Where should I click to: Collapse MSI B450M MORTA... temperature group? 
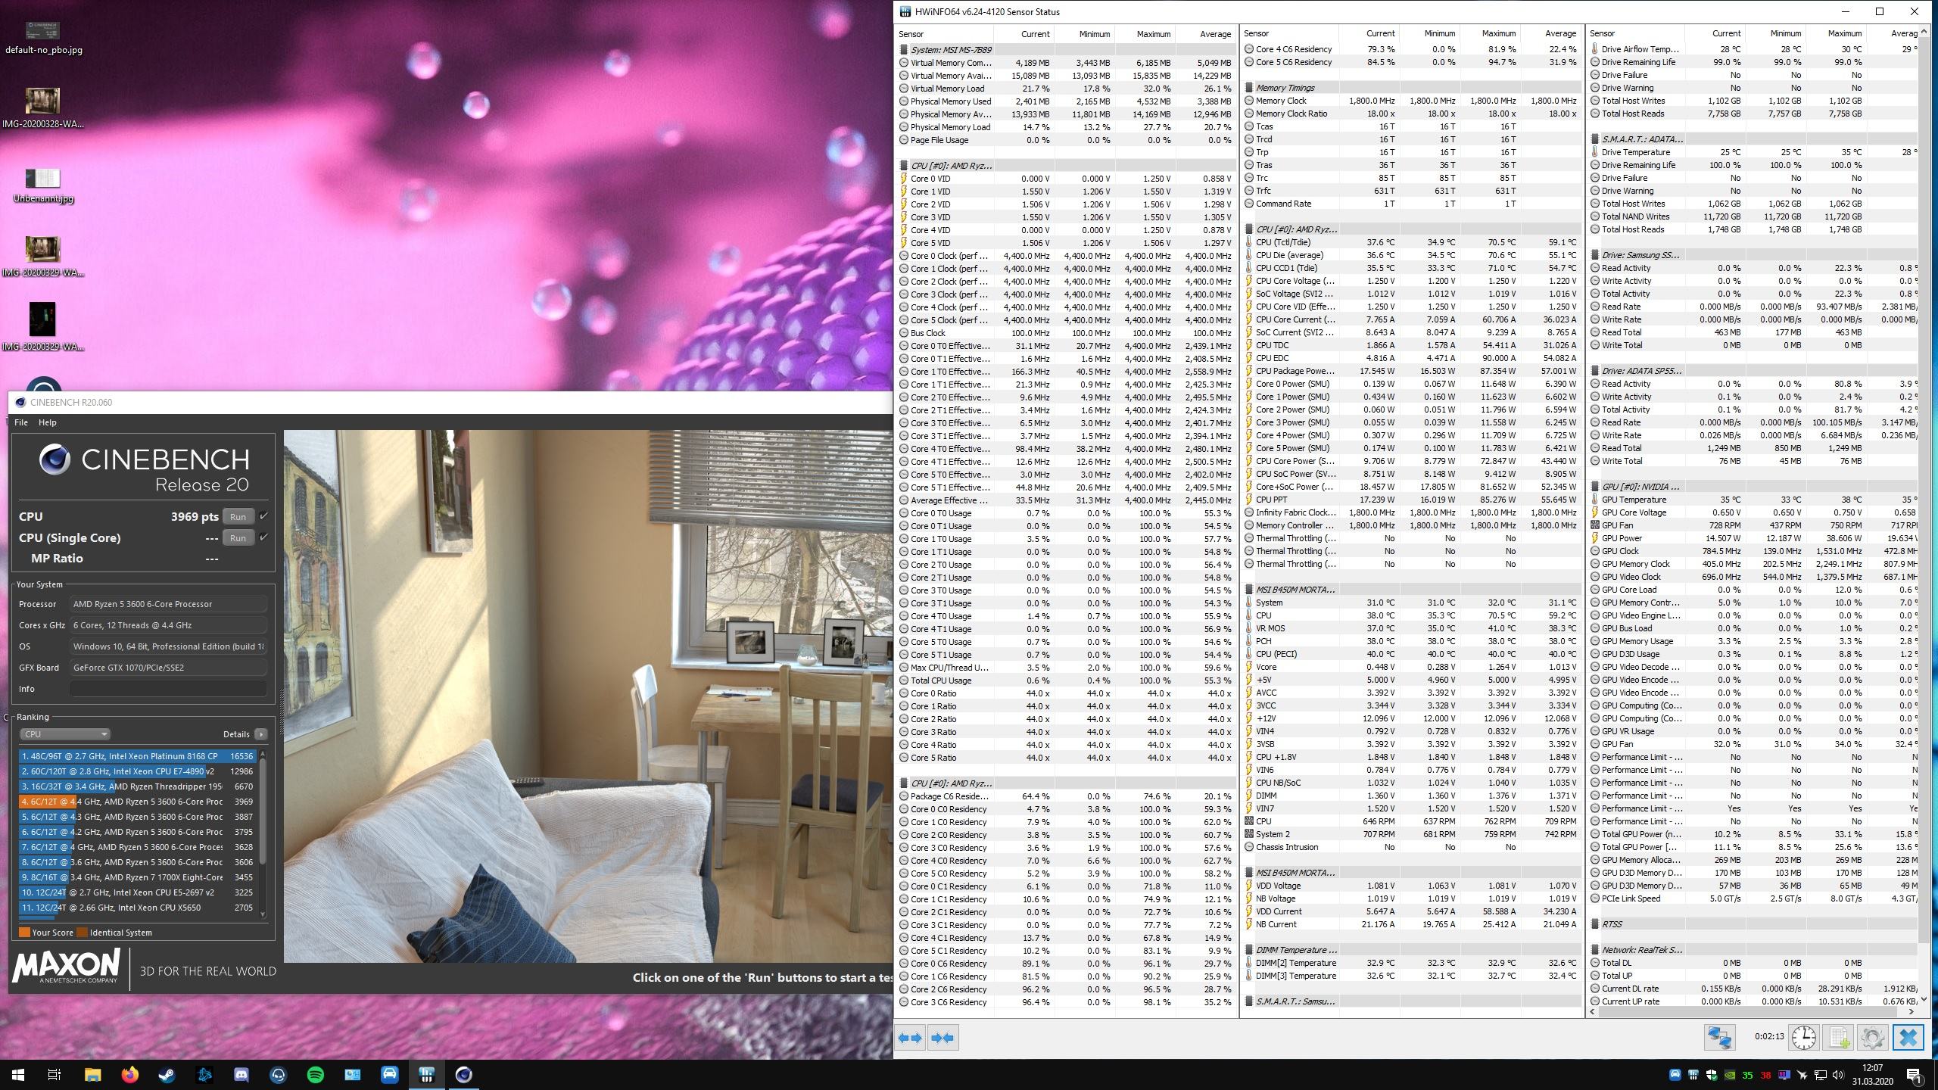pyautogui.click(x=1295, y=590)
